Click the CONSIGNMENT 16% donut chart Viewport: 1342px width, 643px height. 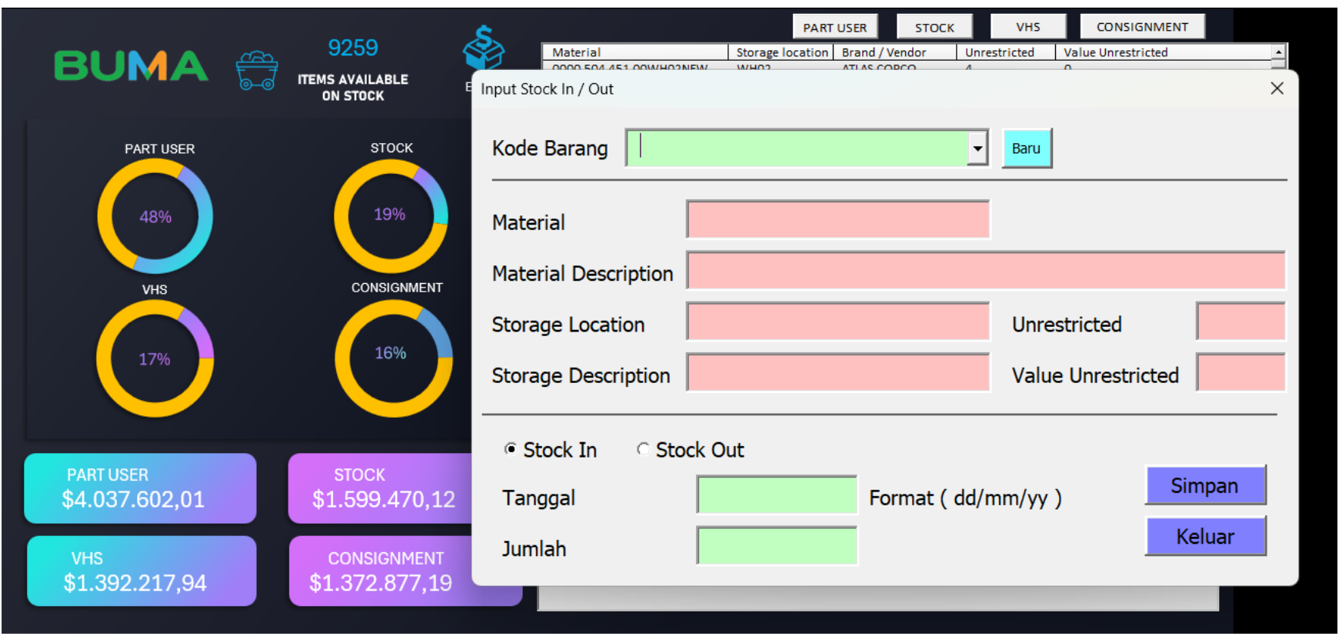click(393, 358)
